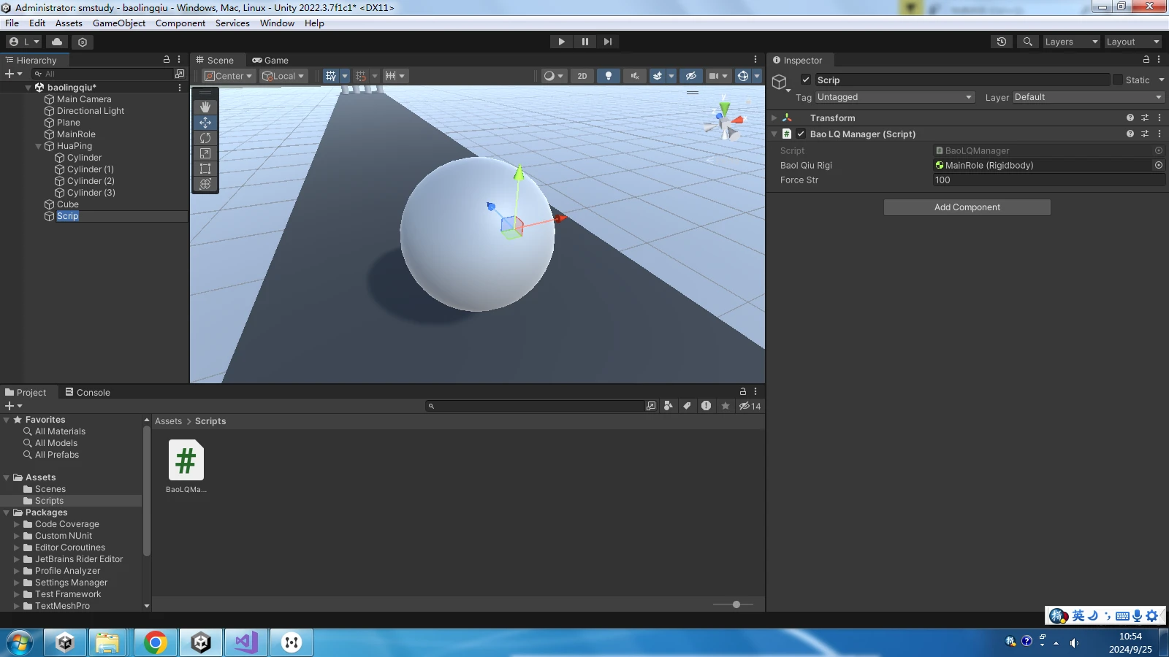Open the Local handle rotation dropdown
The height and width of the screenshot is (657, 1169).
(283, 76)
